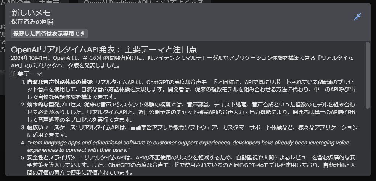Click the paragraph starting 2024年10月1日
The height and width of the screenshot is (181, 376).
coord(182,62)
